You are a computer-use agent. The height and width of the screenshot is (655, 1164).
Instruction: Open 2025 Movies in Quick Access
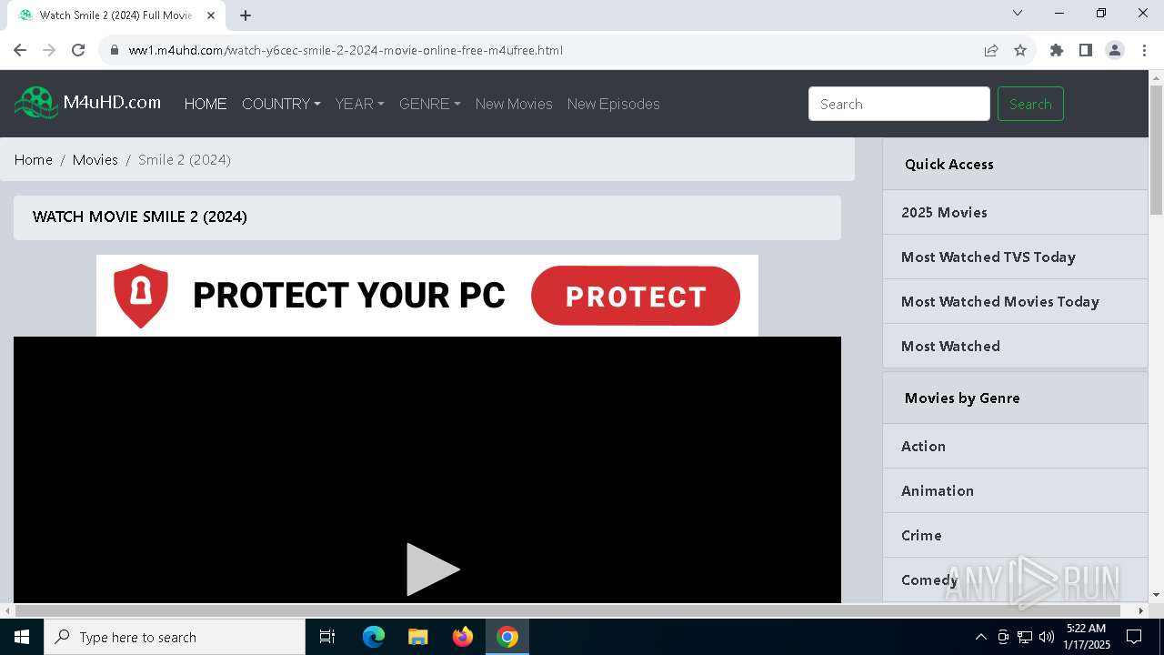click(1015, 212)
